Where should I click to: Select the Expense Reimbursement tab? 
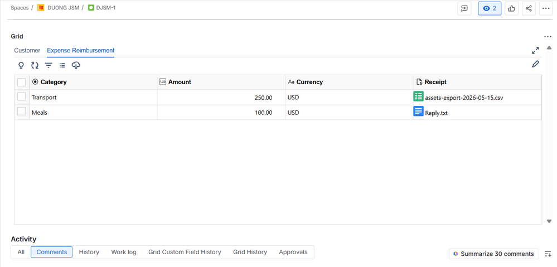[81, 50]
